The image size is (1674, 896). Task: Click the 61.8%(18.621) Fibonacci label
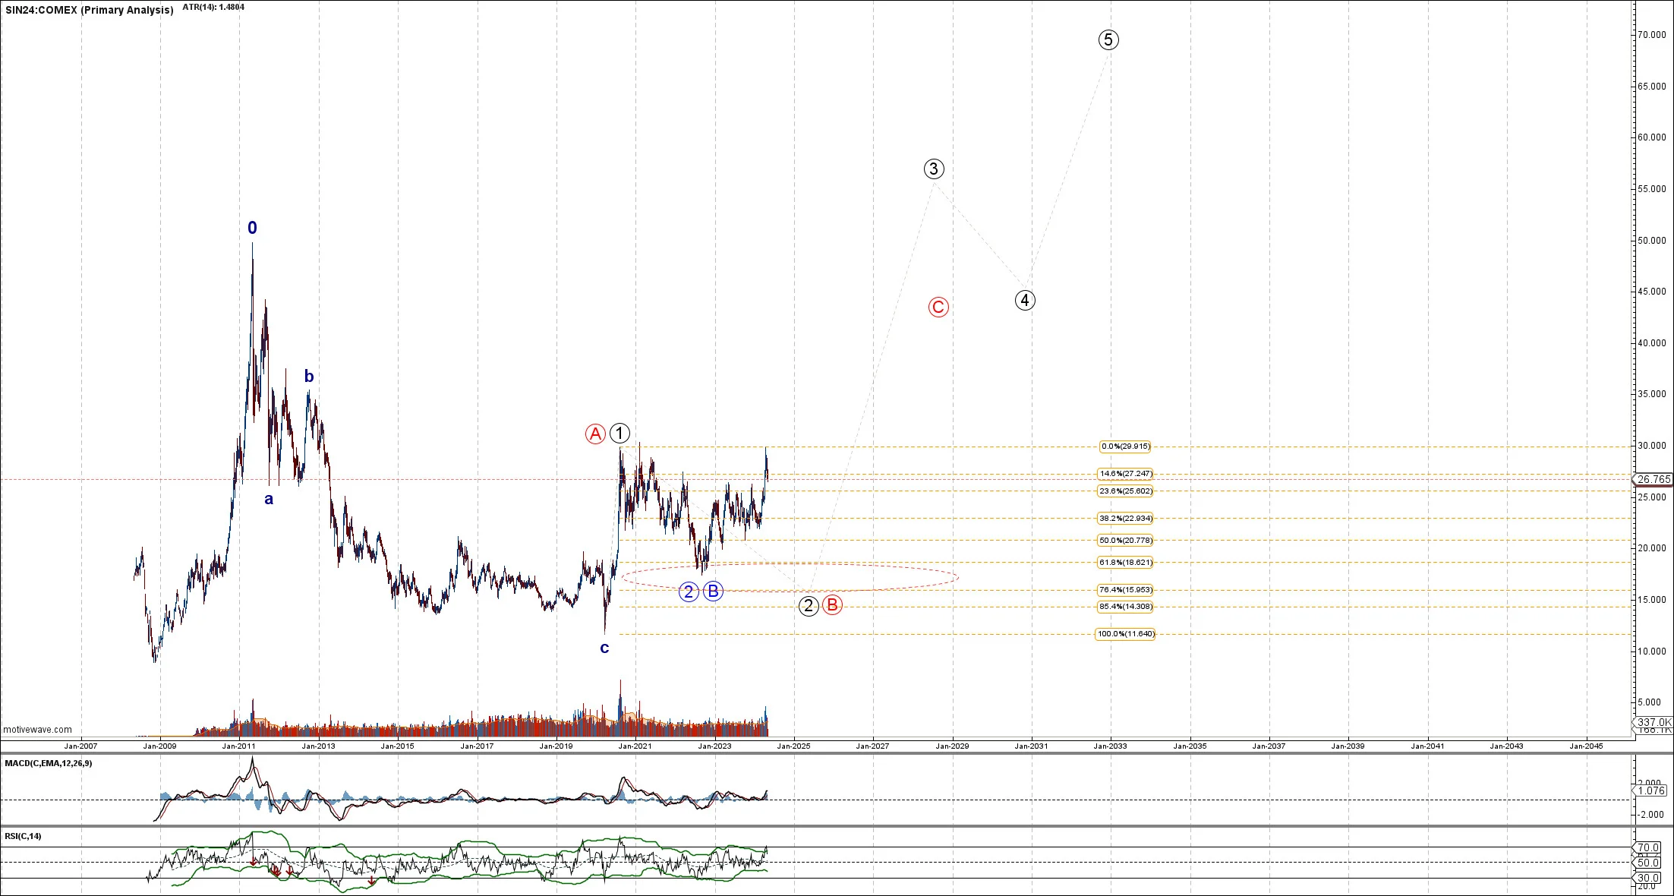[1125, 563]
